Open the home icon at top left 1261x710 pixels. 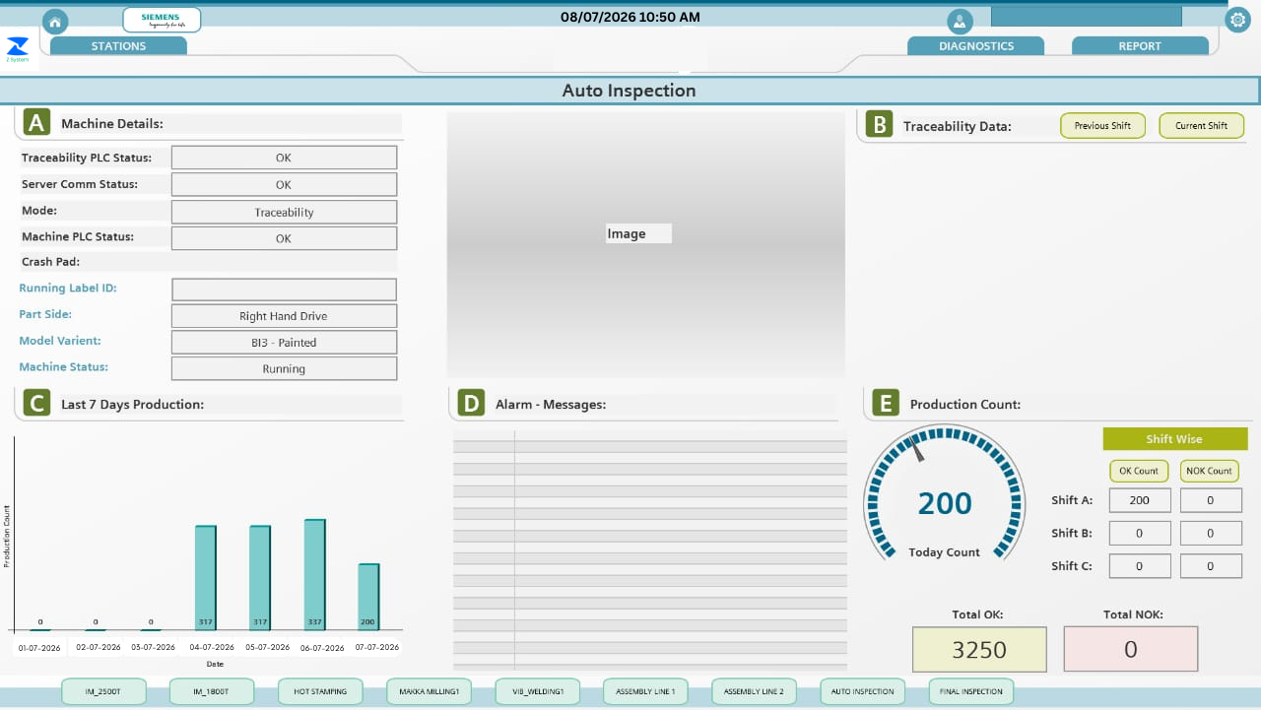tap(56, 20)
